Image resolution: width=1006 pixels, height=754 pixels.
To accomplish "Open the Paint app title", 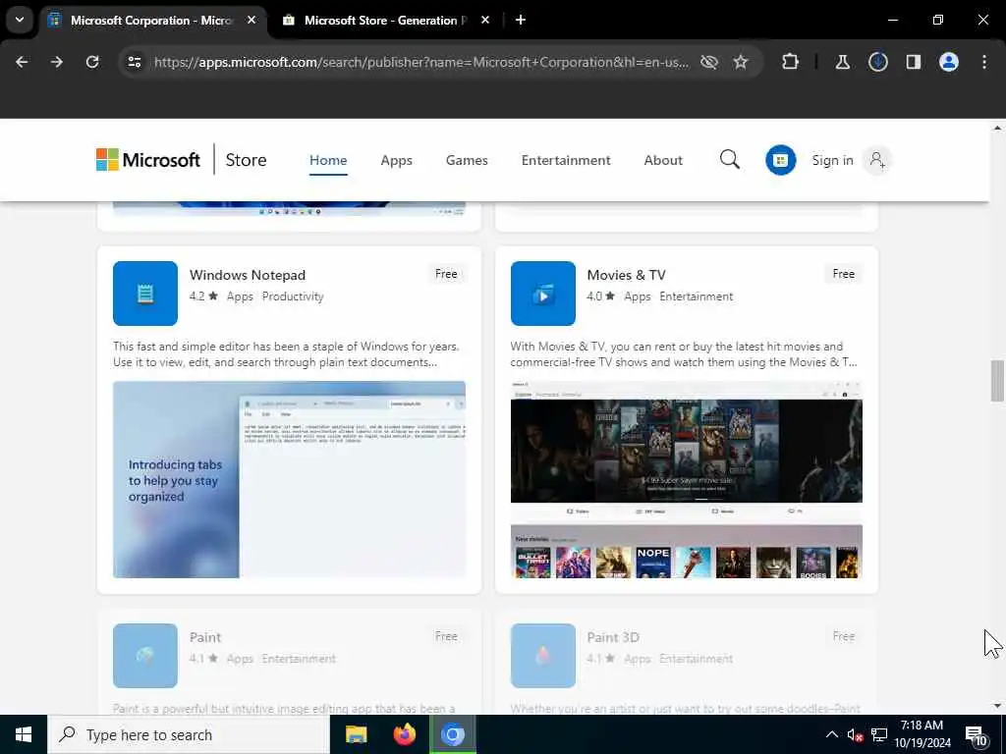I will click(205, 637).
